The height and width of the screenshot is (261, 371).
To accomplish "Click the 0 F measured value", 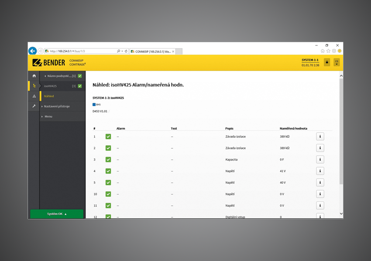I will 282,160.
